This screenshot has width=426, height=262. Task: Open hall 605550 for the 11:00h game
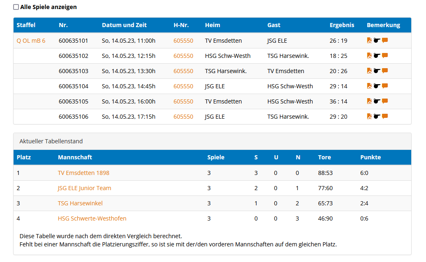pos(183,41)
